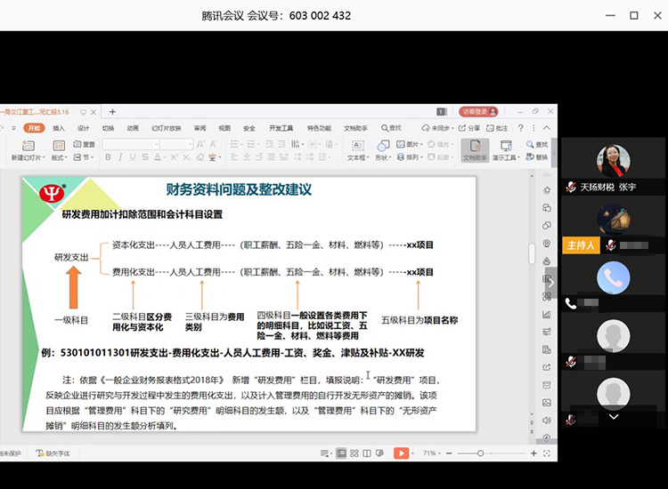Open the 文档助手 ribbon tool
Screen dimensions: 668x489
pos(475,149)
